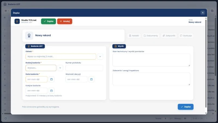Click Zalecenia i uwagi inspektora textarea
This screenshot has height=123, width=218.
coord(151,79)
